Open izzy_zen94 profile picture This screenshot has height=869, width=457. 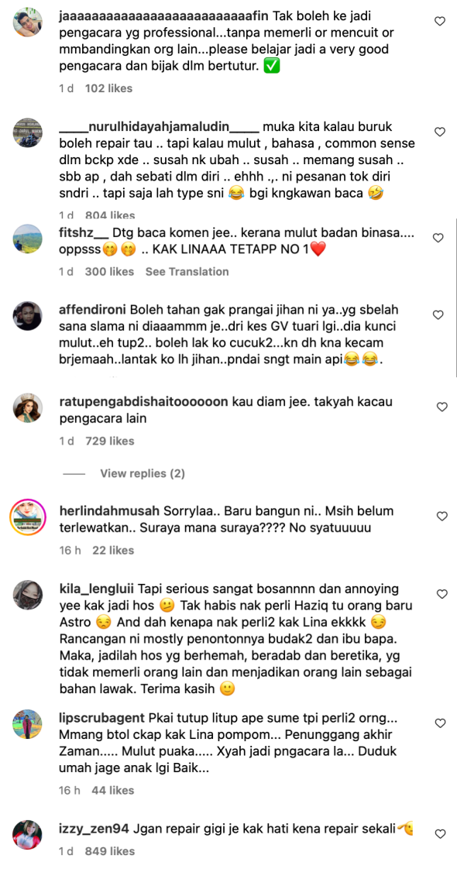[27, 835]
